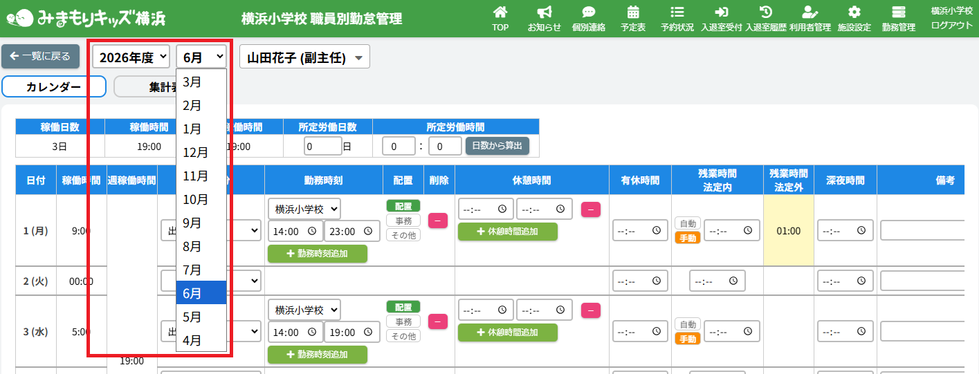Toggle 配置 tag on day 1 row

pyautogui.click(x=403, y=205)
